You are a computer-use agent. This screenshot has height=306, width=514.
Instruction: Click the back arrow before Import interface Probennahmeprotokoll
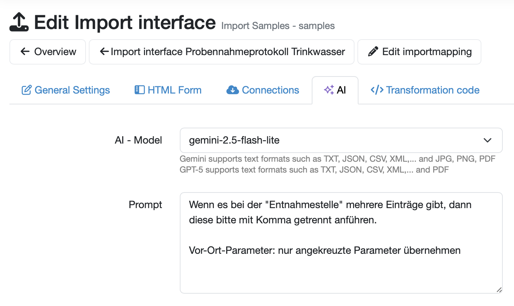click(104, 51)
